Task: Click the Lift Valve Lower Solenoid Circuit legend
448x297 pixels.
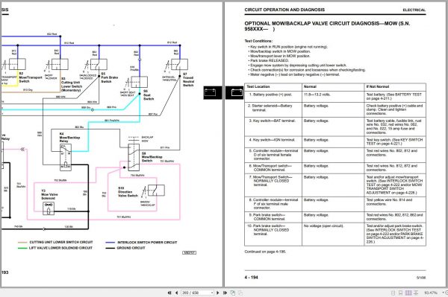Action: tap(55, 248)
